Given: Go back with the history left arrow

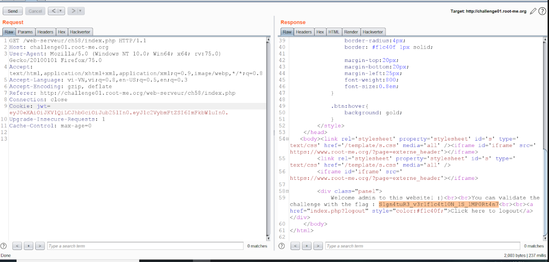Looking at the screenshot, I should [x=54, y=11].
